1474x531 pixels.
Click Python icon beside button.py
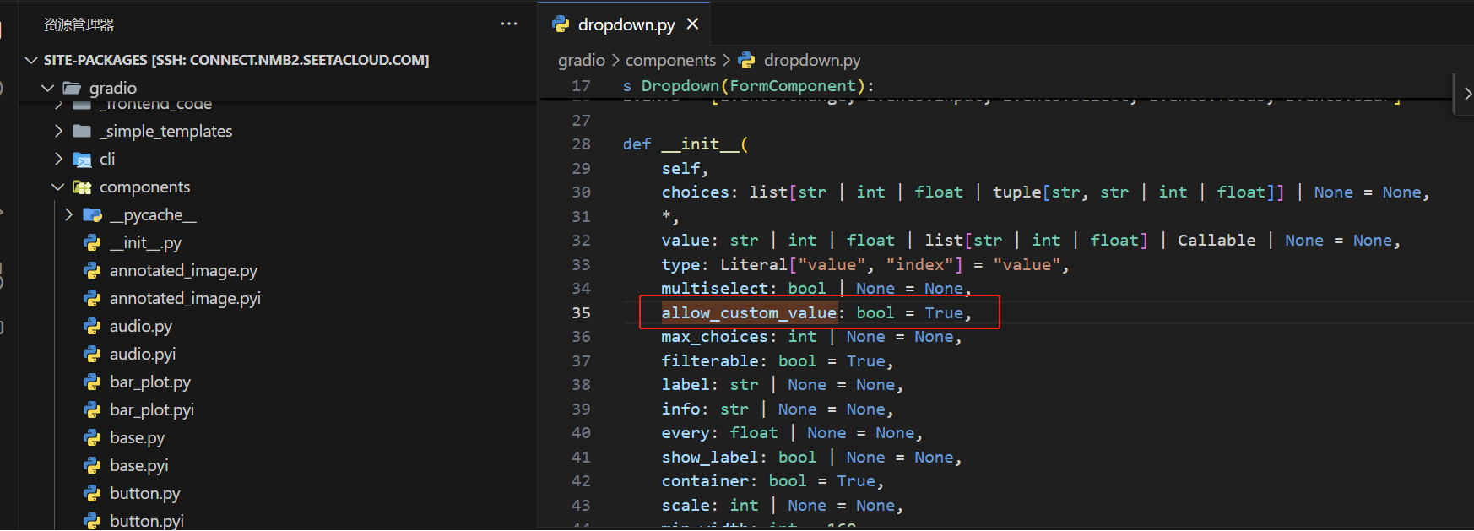point(92,493)
